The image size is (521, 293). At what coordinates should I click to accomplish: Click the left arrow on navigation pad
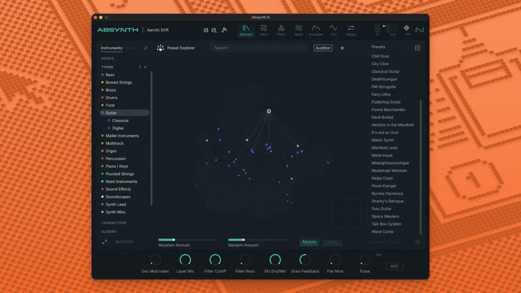337,213
